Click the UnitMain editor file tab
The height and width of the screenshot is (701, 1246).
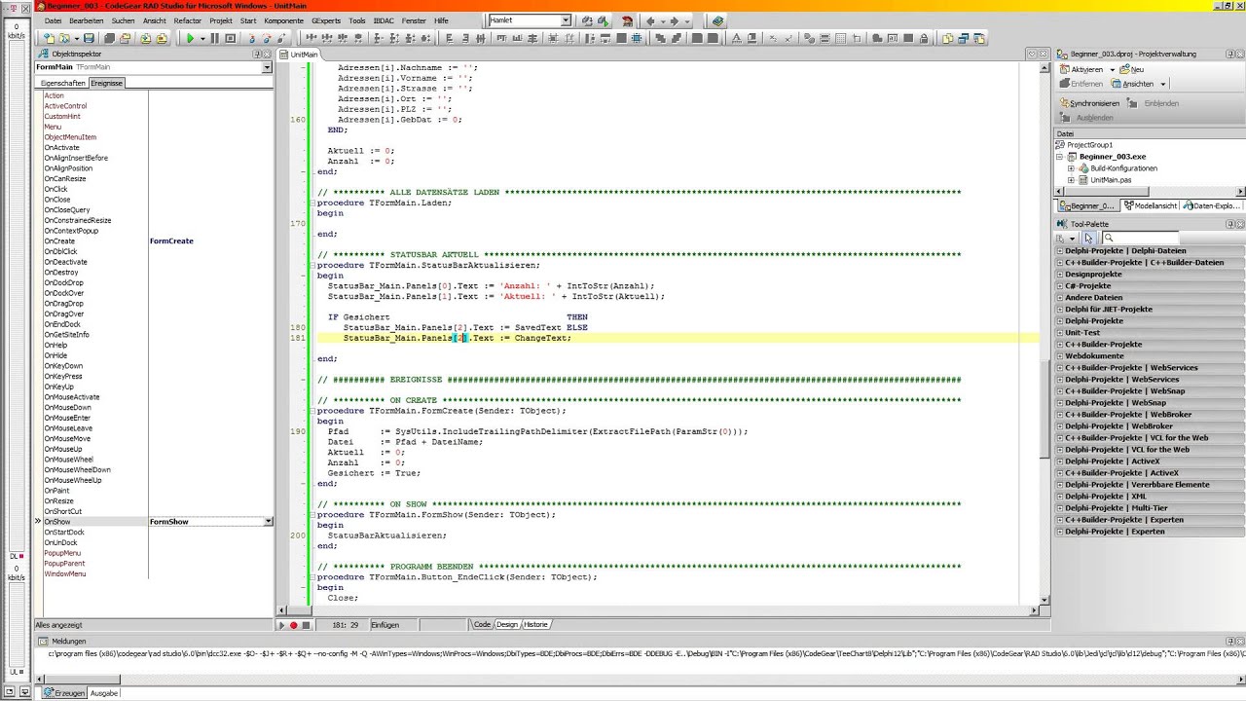coord(299,55)
